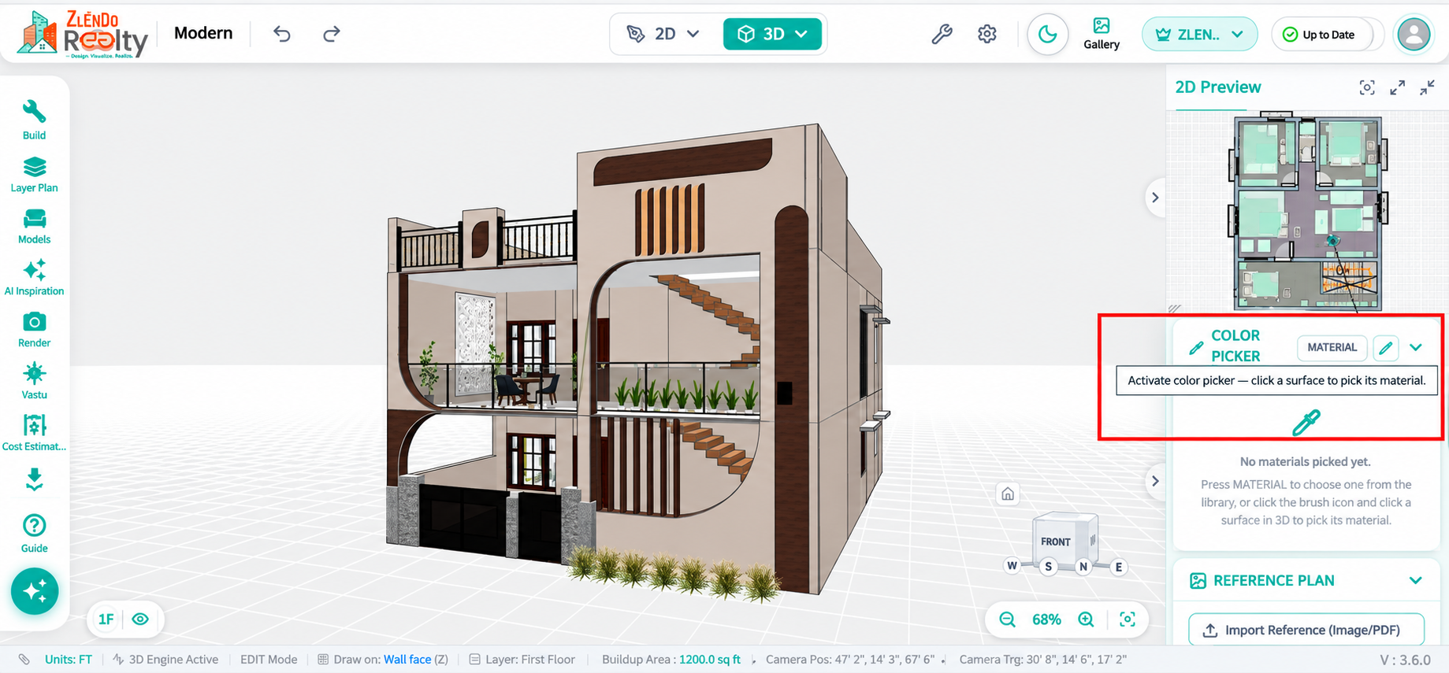Toggle dark mode moon button
Image resolution: width=1449 pixels, height=673 pixels.
[x=1047, y=34]
